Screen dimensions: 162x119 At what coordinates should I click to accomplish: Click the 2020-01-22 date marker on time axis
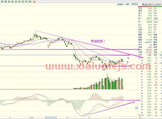(x=51, y=118)
